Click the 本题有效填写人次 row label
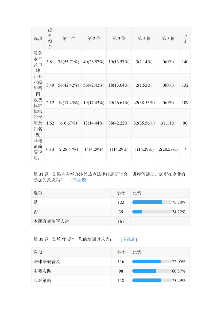The height and width of the screenshot is (313, 221). tap(51, 221)
